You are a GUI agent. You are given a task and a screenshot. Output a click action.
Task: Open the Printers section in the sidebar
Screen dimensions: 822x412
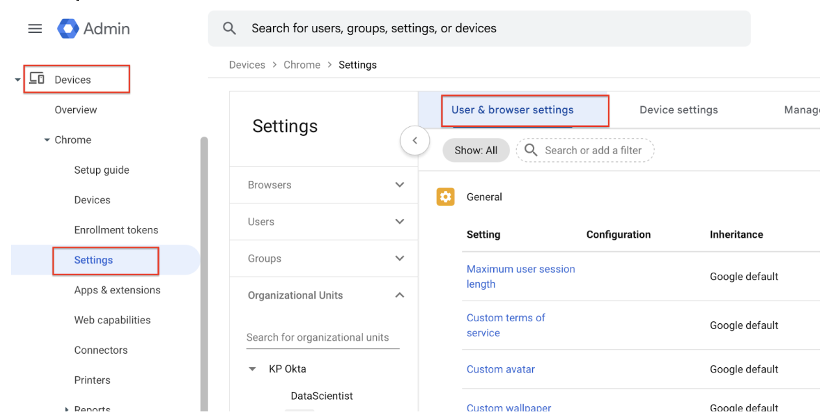point(91,380)
